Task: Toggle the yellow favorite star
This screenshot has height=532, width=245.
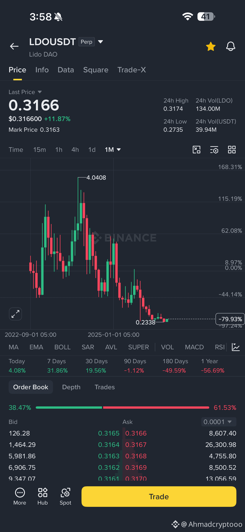Action: tap(211, 46)
